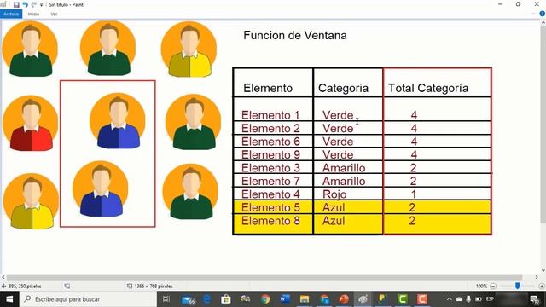Click the red-sweater person avatar
Viewport: 546px width, 307px height.
point(31,124)
